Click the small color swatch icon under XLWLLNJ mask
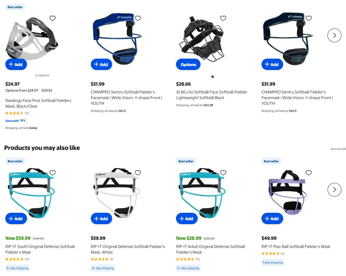This screenshot has height=276, width=346. (x=213, y=77)
